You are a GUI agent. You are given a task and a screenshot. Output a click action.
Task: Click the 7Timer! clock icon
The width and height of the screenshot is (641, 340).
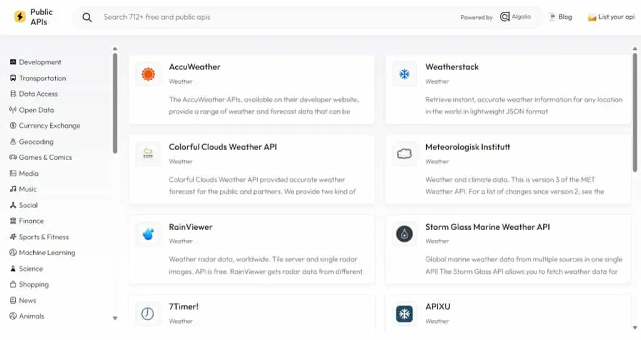148,314
